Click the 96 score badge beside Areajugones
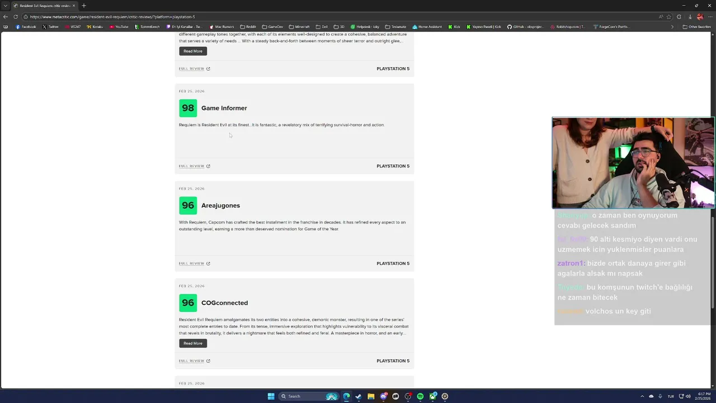 click(x=188, y=205)
